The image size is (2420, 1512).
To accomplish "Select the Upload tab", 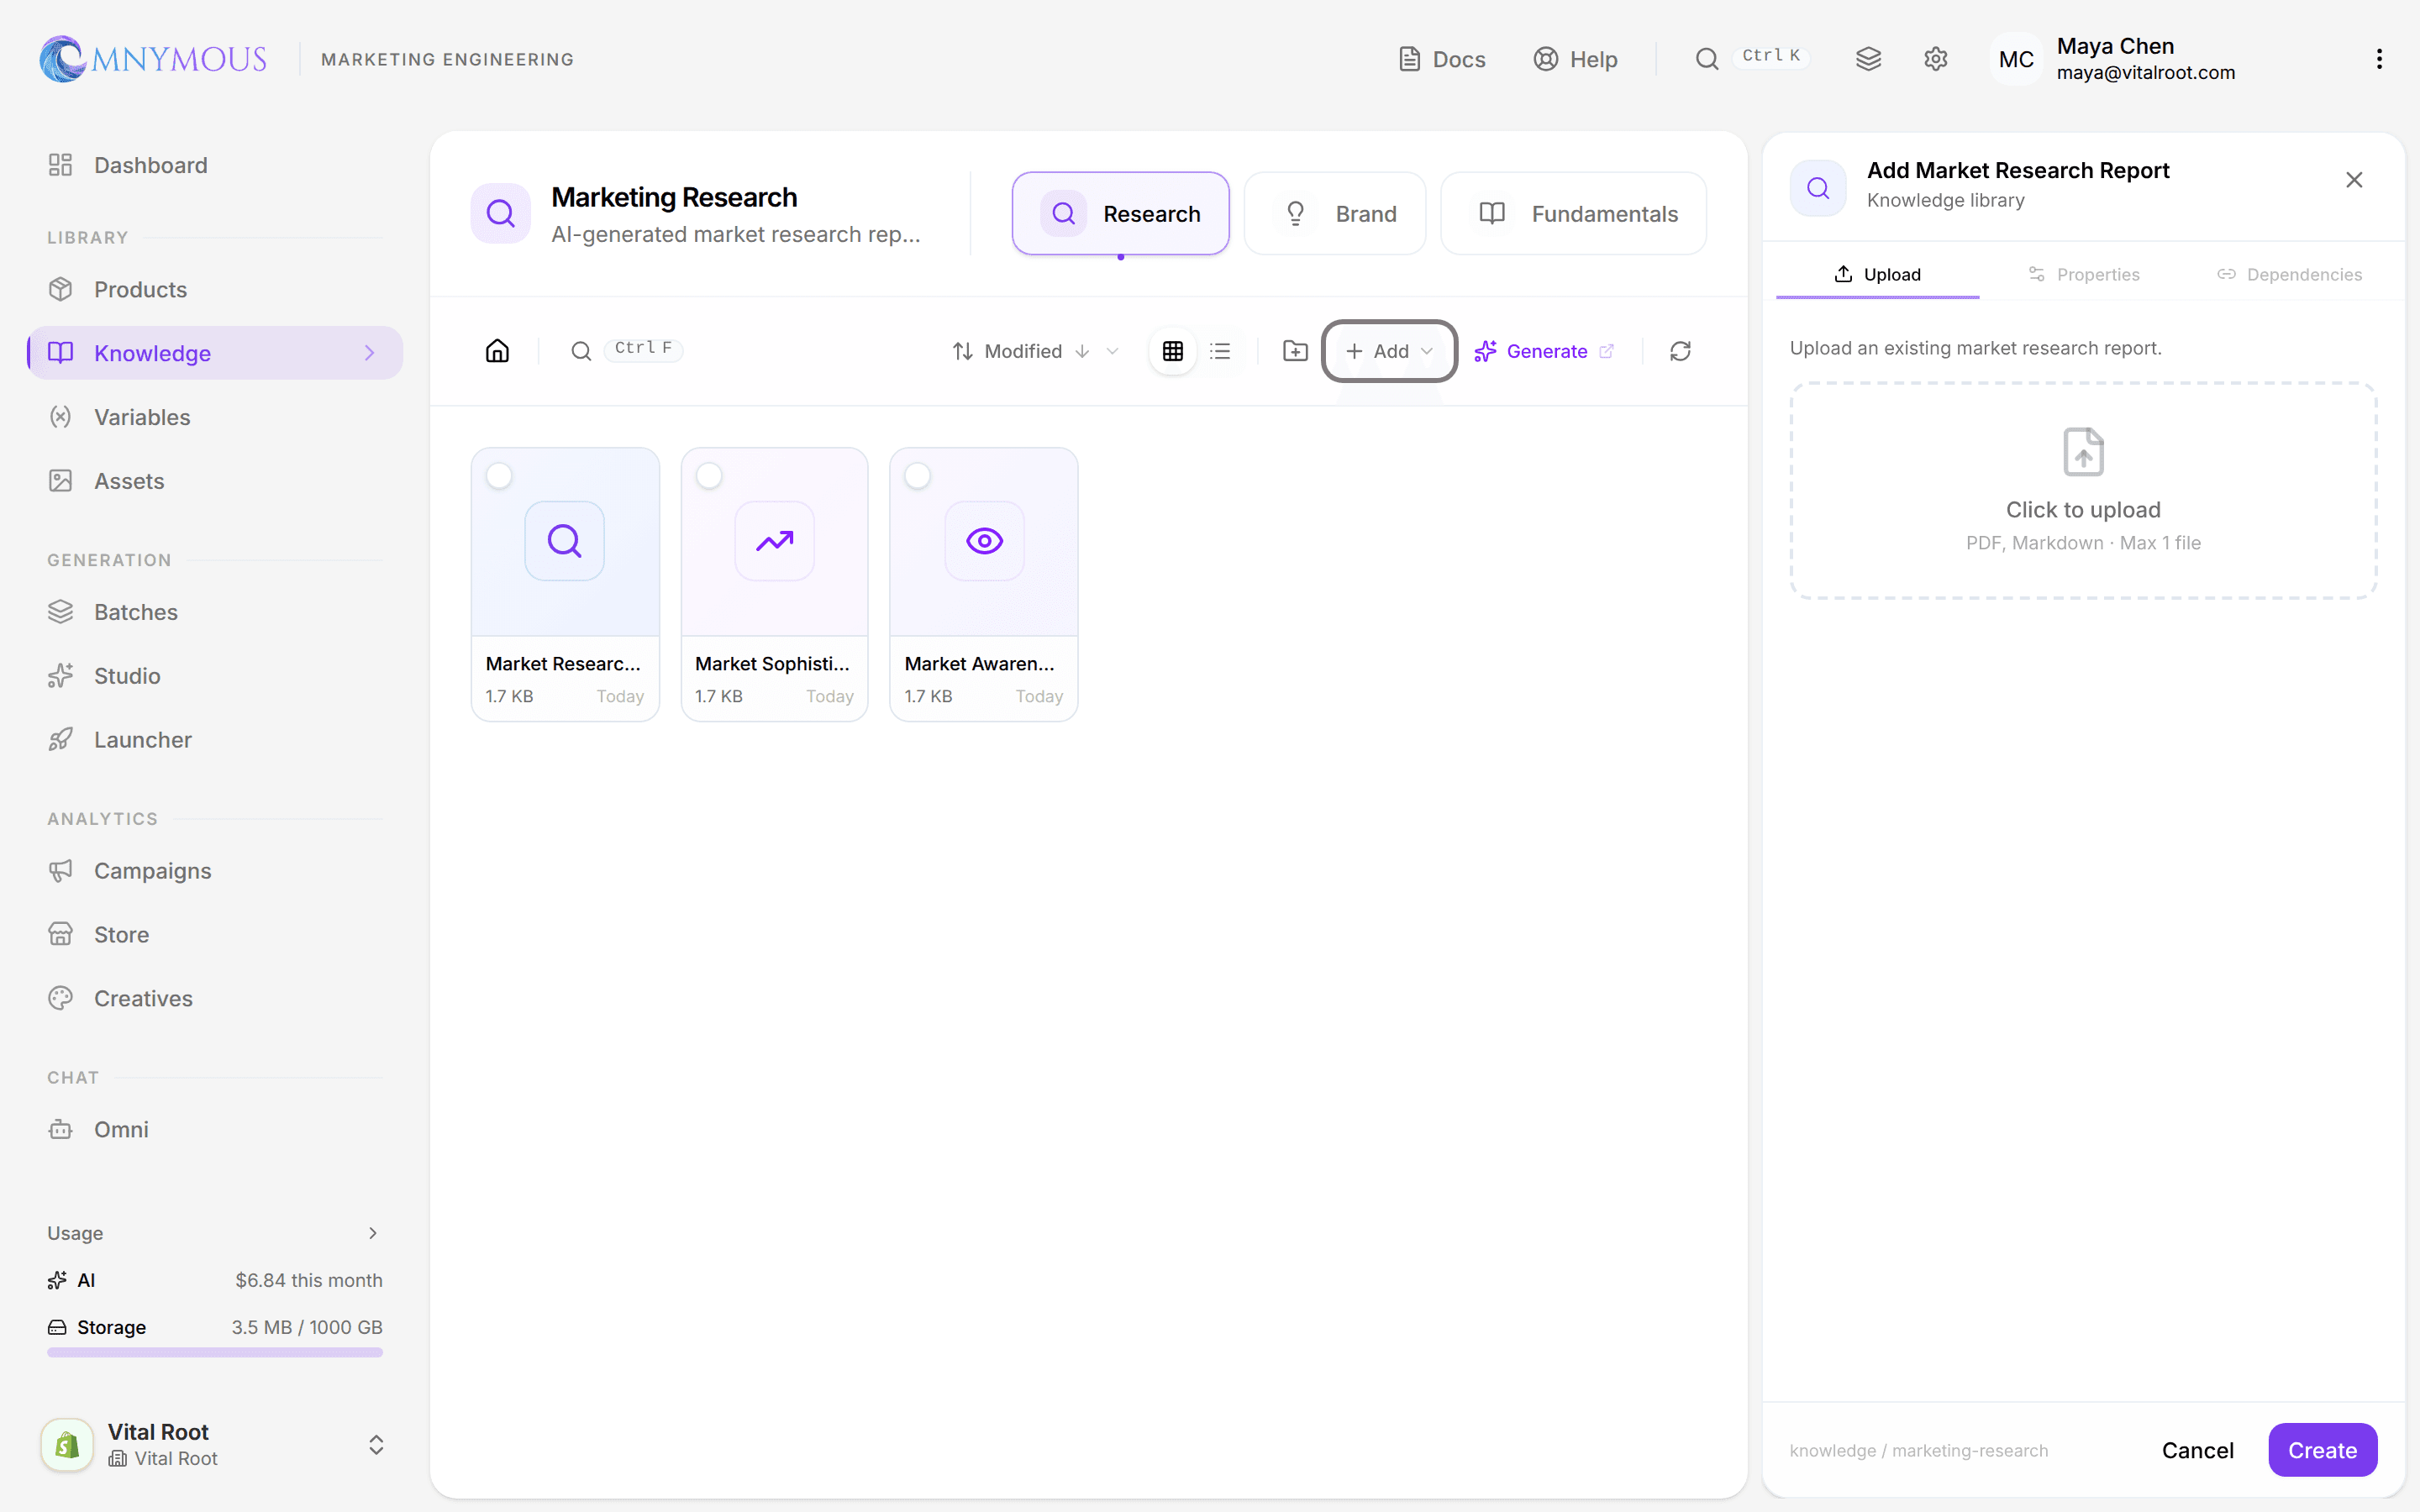I will tap(1877, 274).
